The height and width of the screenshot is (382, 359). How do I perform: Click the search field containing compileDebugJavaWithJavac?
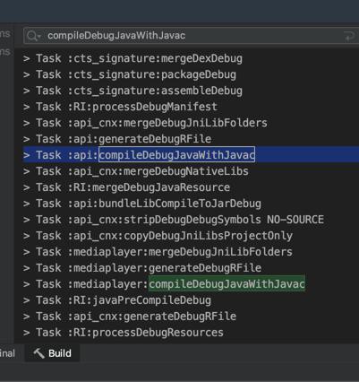[x=191, y=36]
